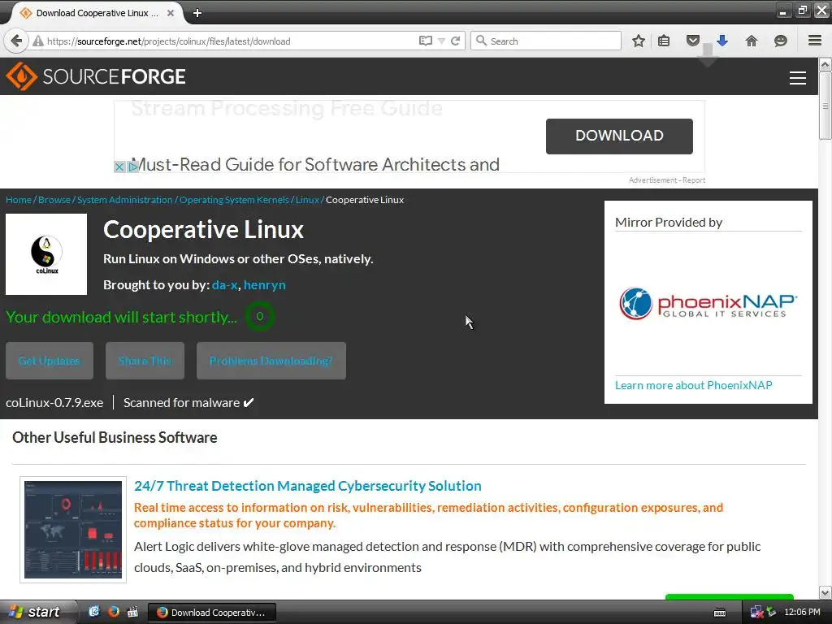This screenshot has width=832, height=624.
Task: Click the phoenixNAP mirror logo
Action: point(708,304)
